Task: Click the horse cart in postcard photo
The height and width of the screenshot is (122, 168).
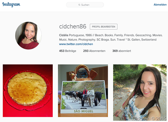Action: coord(90,98)
